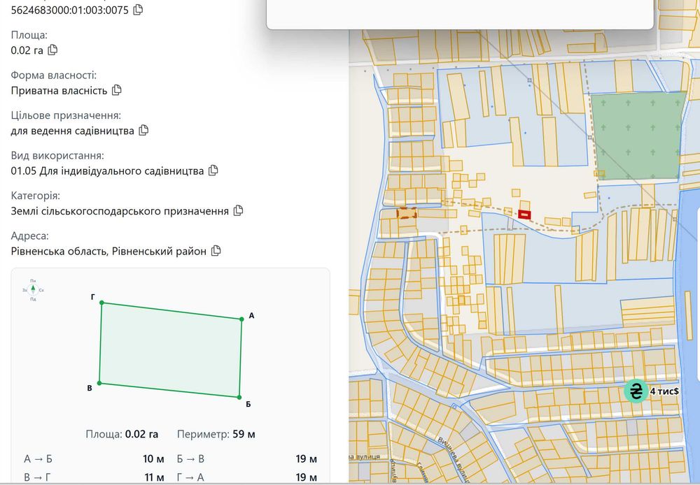Copy the 0.02 га area value

pos(52,50)
